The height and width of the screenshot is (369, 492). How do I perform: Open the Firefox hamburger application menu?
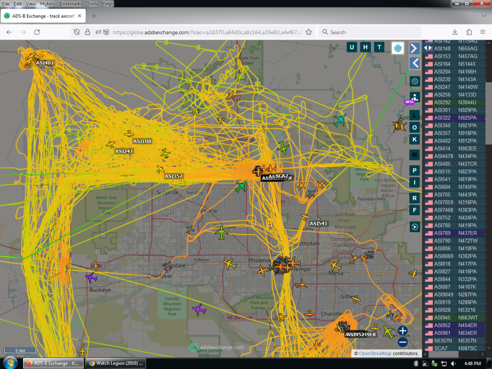[x=482, y=32]
